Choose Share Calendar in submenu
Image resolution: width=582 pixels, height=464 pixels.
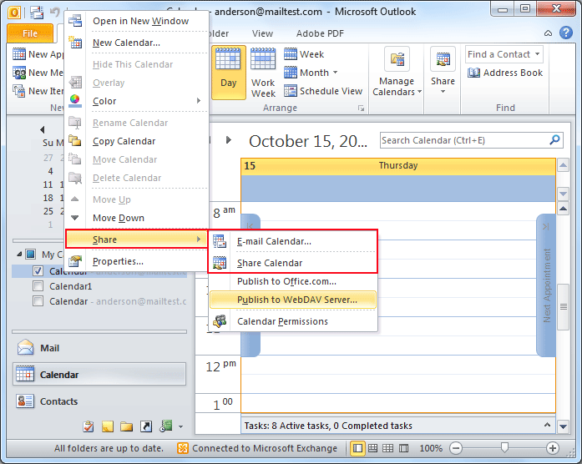[293, 263]
